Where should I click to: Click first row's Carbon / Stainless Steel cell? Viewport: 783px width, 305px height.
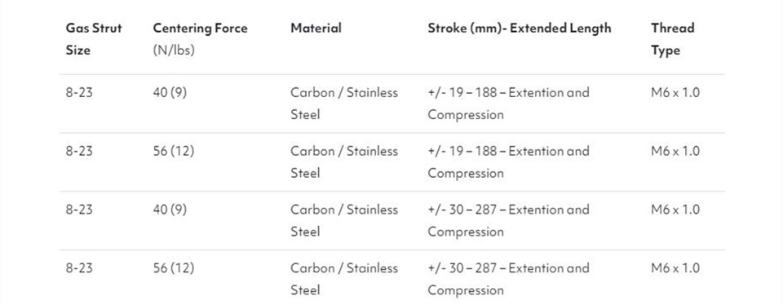pyautogui.click(x=344, y=104)
